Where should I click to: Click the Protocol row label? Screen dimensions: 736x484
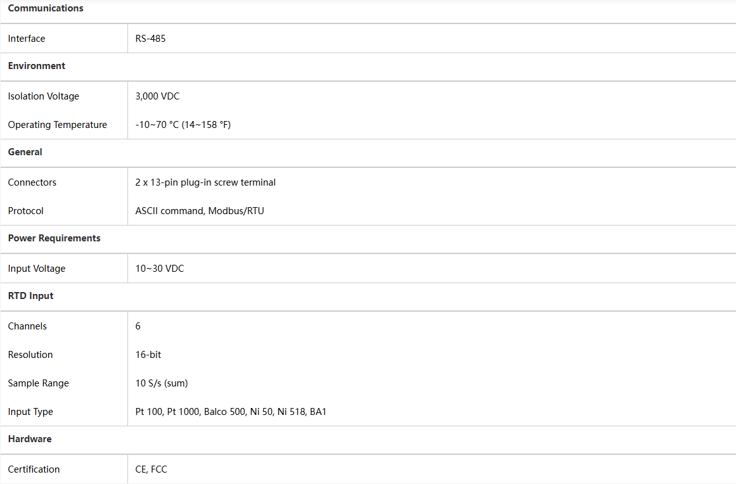click(x=26, y=211)
